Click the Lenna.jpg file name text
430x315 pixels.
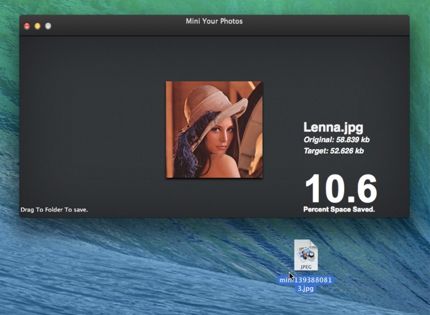point(333,128)
